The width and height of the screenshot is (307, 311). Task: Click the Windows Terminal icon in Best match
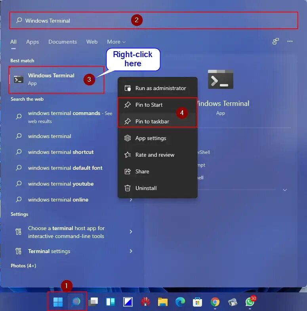18,79
